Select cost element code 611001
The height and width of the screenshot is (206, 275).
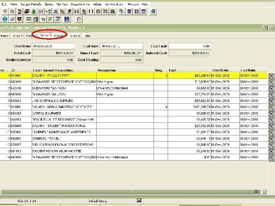click(21, 76)
